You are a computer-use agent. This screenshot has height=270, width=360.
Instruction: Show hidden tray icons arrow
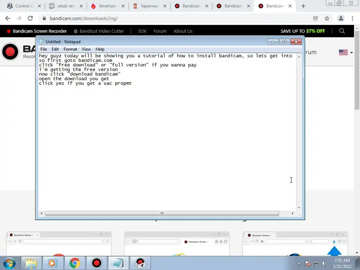pos(299,263)
